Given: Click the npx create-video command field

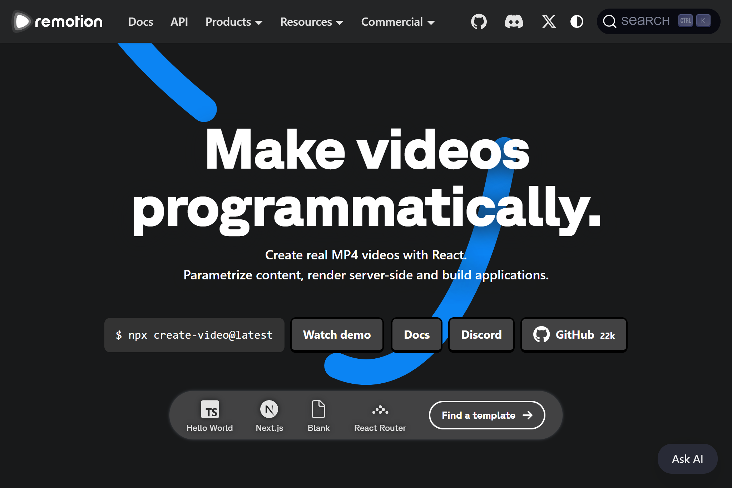Looking at the screenshot, I should pos(194,335).
